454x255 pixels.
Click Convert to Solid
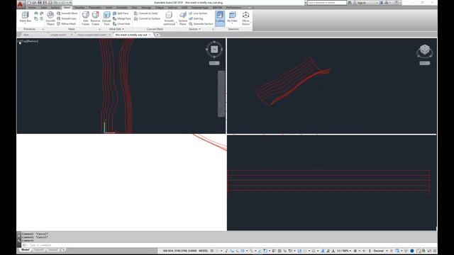[146, 13]
